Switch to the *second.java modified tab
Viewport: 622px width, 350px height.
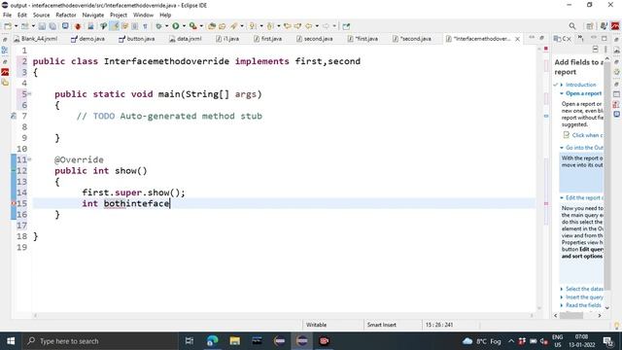[412, 39]
